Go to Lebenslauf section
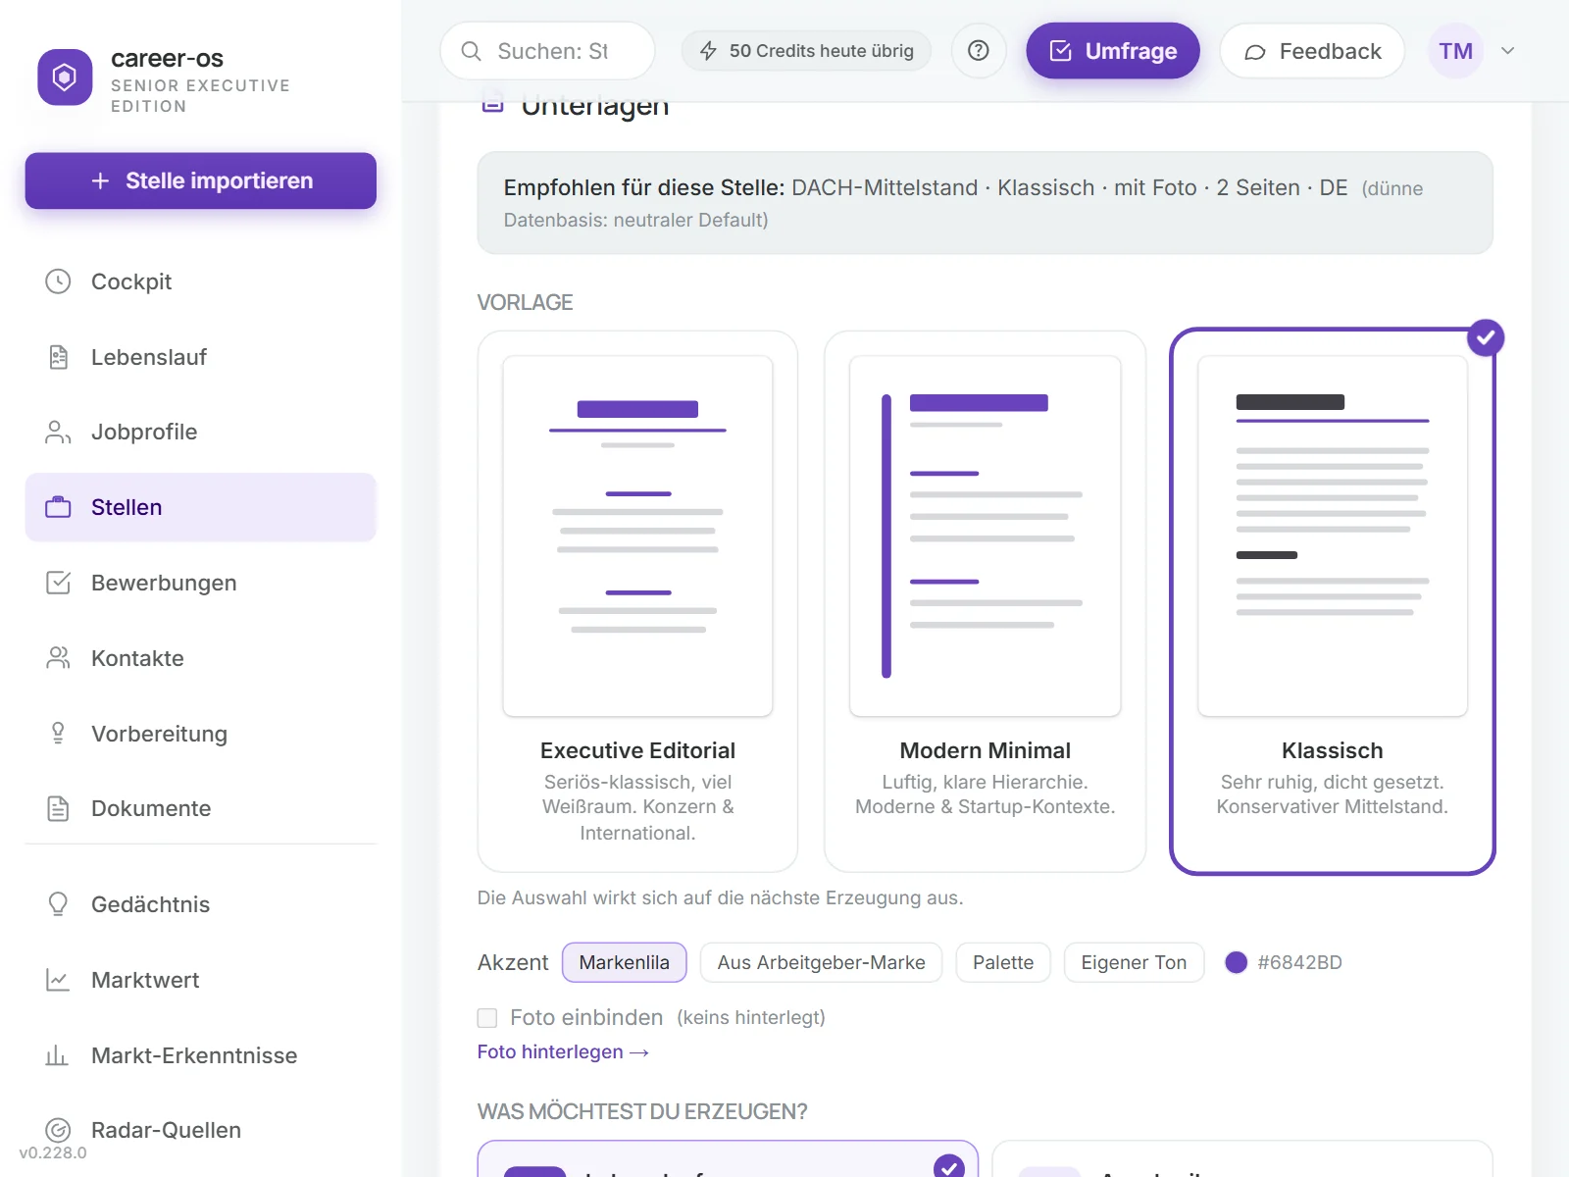The image size is (1569, 1177). point(201,357)
